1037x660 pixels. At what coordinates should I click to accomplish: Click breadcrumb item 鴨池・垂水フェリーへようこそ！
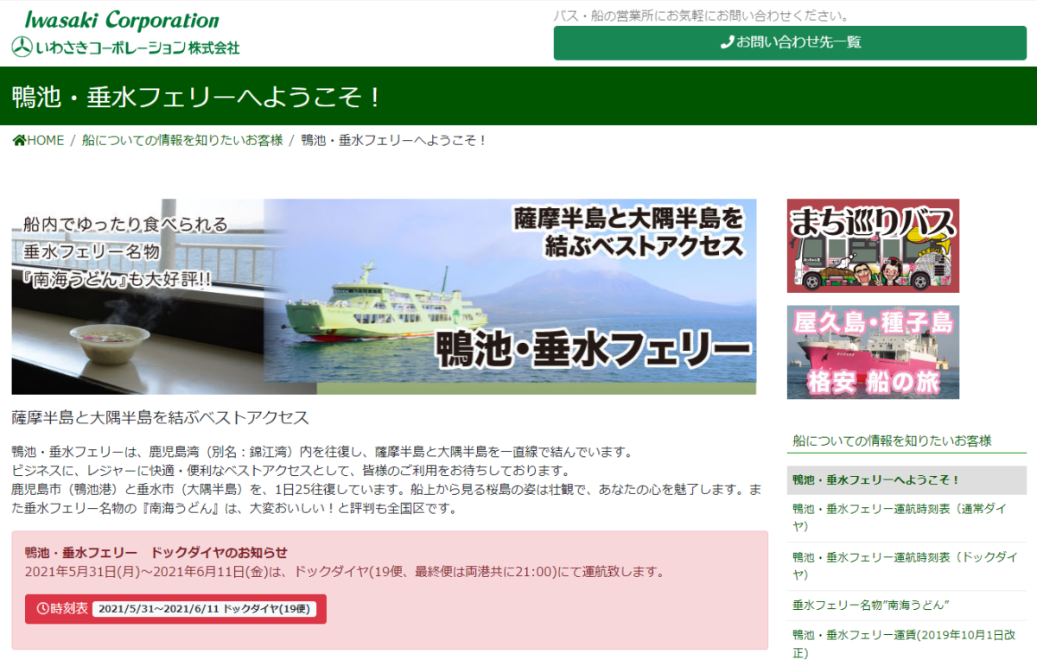pyautogui.click(x=394, y=140)
